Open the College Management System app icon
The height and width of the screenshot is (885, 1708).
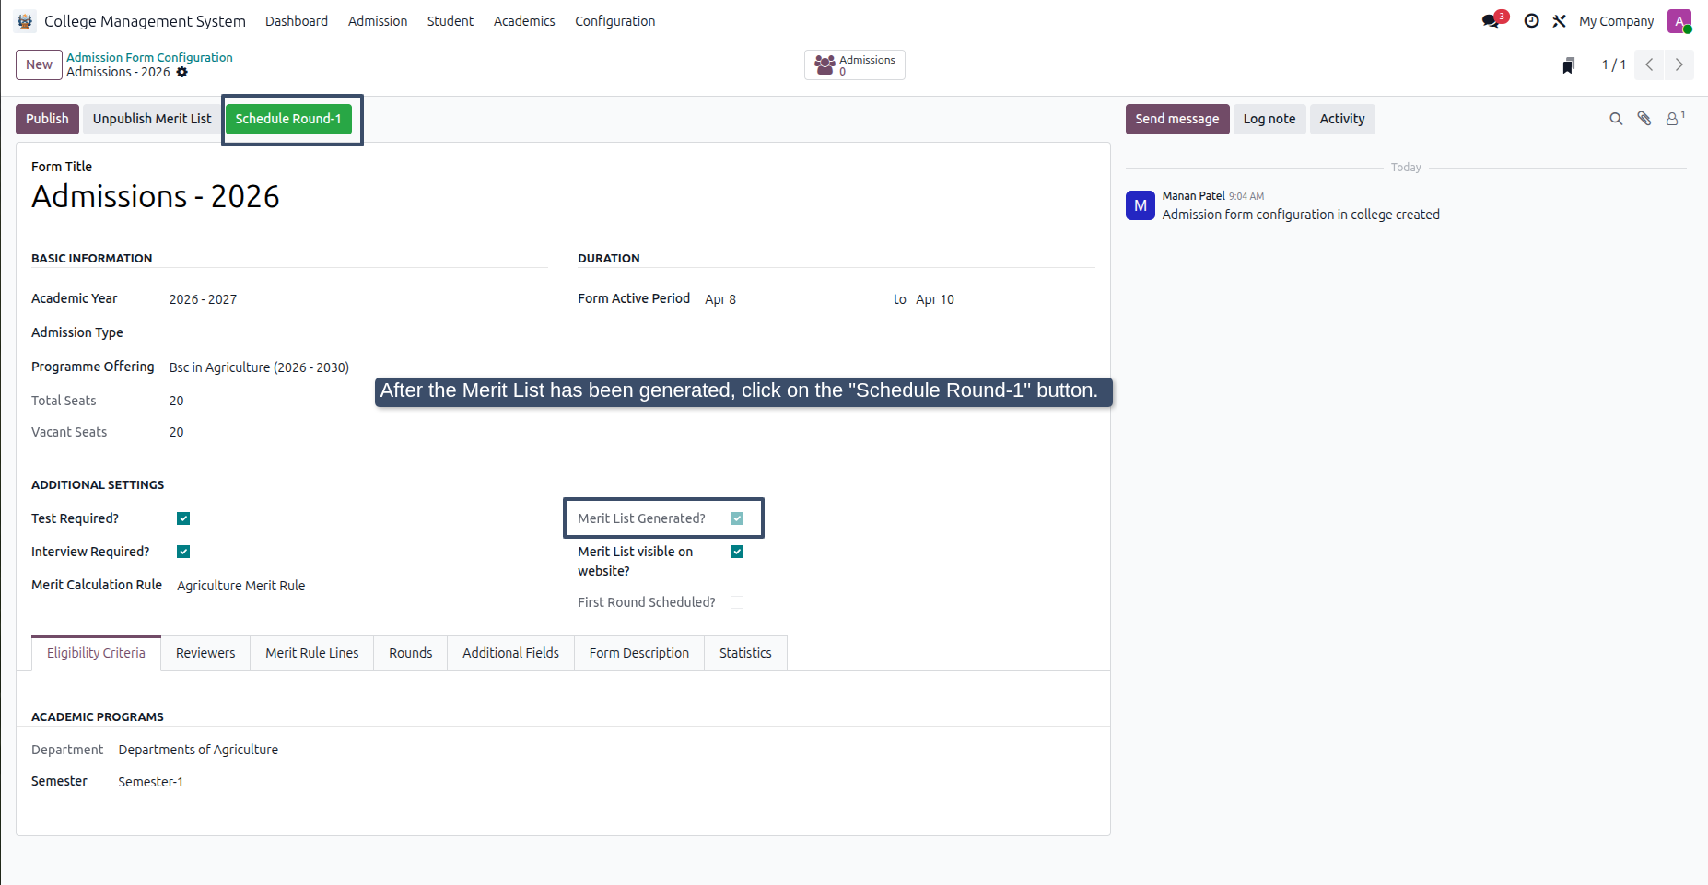[x=25, y=21]
